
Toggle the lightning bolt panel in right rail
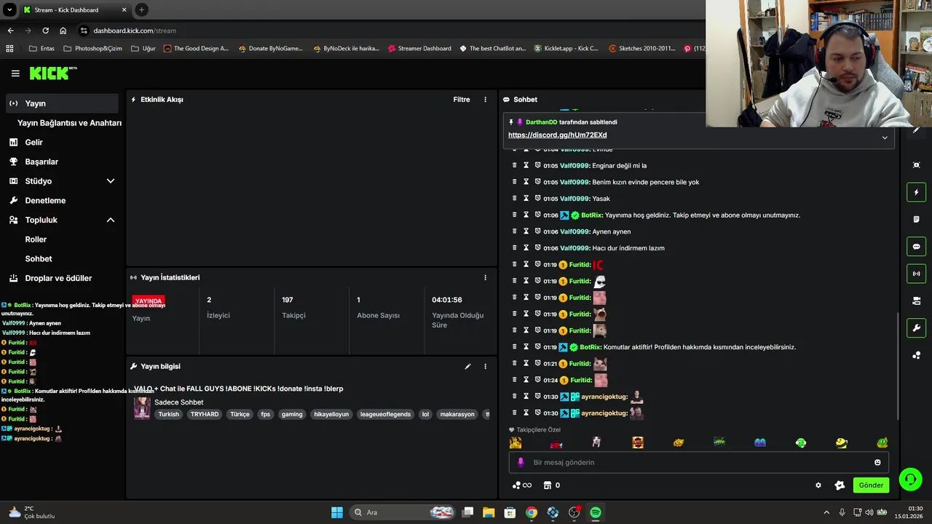pos(916,192)
